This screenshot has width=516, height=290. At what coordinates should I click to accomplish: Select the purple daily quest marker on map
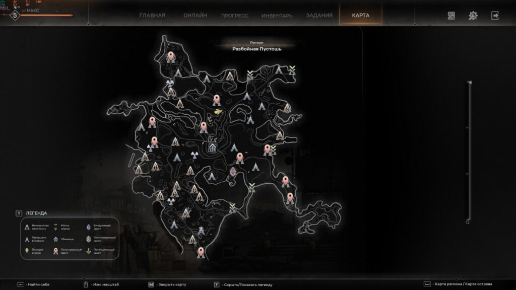click(233, 171)
